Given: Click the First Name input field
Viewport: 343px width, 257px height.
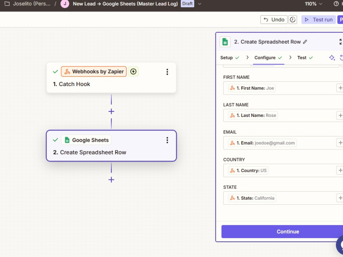Looking at the screenshot, I should coord(283,88).
